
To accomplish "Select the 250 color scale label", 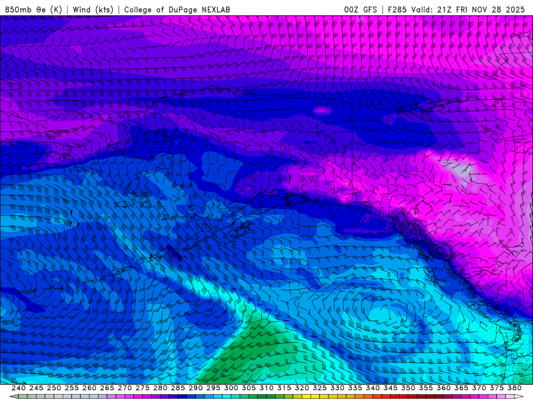I will point(54,388).
